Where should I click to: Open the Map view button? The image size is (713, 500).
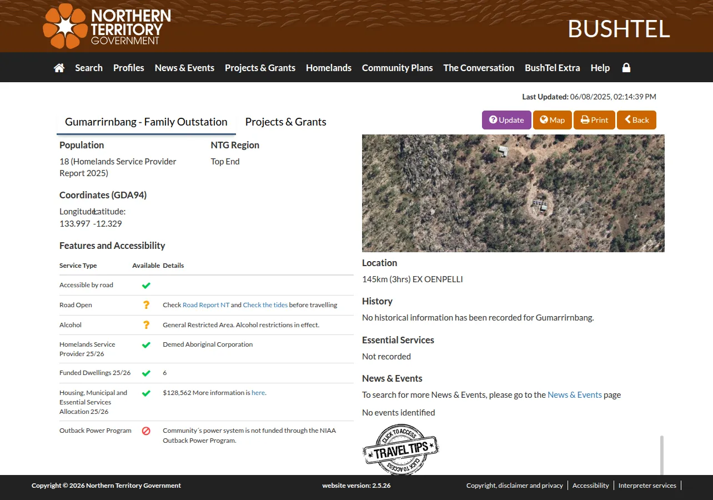553,120
